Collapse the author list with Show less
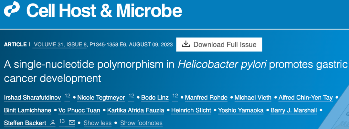Image resolution: width=349 pixels, height=129 pixels. (98, 123)
